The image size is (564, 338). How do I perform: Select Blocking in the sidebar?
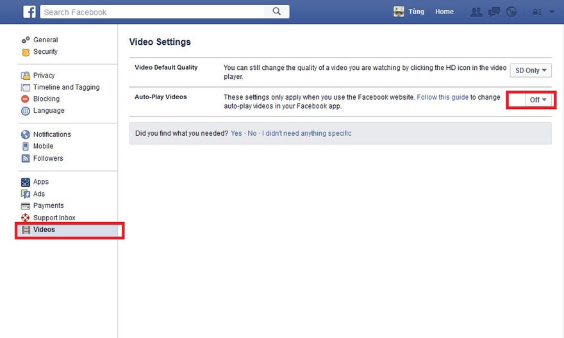click(x=46, y=99)
